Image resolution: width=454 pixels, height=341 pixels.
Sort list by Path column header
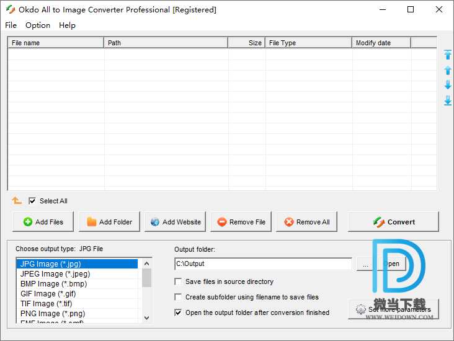pos(166,43)
